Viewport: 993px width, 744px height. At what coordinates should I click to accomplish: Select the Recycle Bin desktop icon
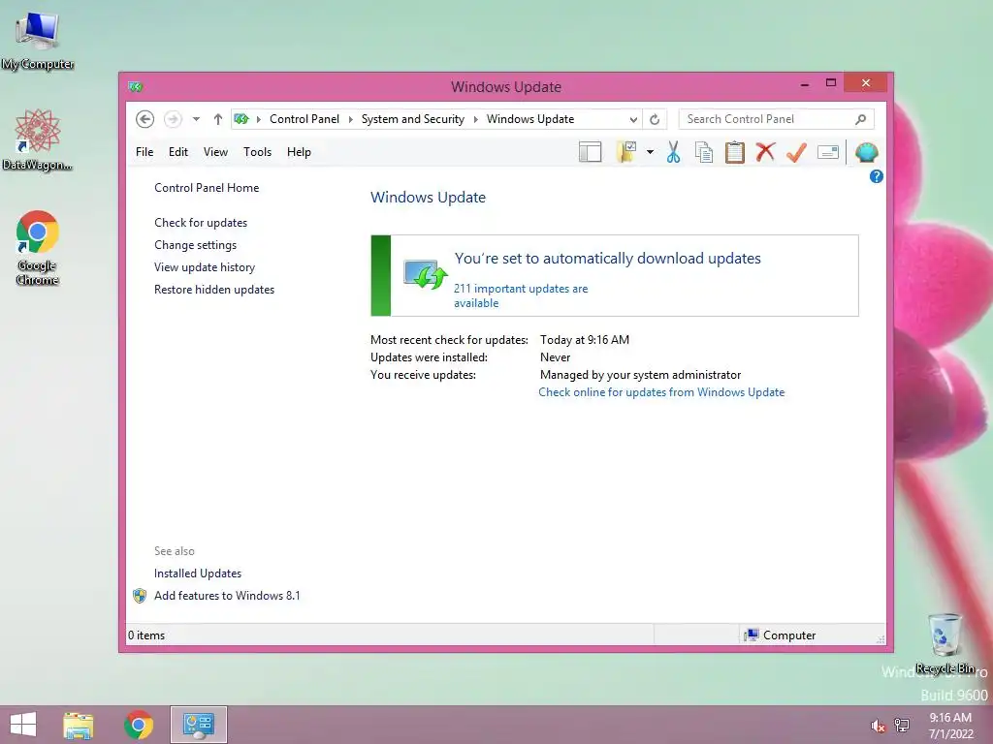coord(945,643)
